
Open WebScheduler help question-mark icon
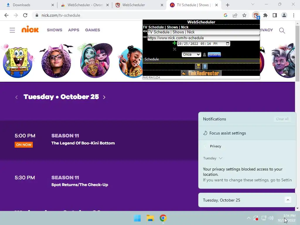pyautogui.click(x=205, y=67)
